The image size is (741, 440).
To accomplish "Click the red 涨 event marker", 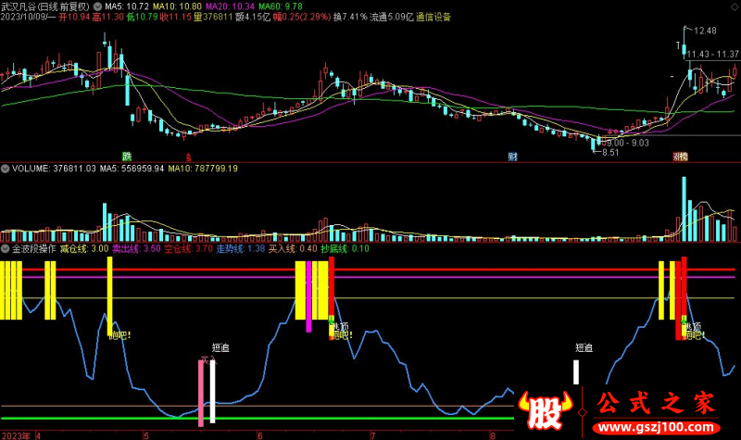I will pos(679,156).
